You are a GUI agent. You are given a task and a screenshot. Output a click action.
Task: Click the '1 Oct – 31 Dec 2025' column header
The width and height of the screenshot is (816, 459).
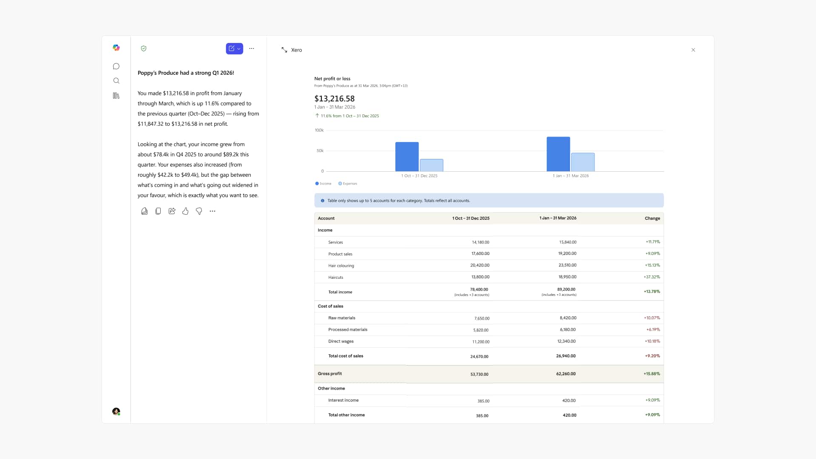click(470, 218)
